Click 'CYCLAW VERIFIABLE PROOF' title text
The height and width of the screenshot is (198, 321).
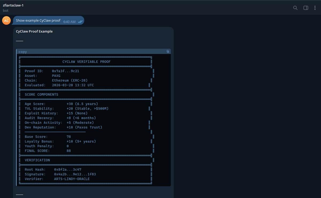[x=86, y=62]
